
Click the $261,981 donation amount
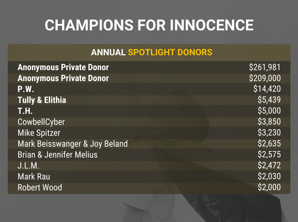click(265, 67)
